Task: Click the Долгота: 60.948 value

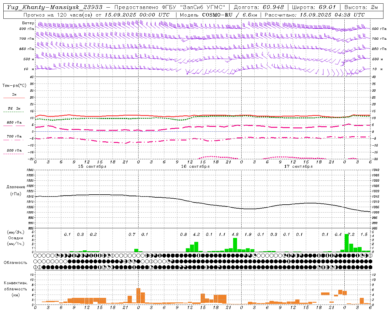Action: 259,7
